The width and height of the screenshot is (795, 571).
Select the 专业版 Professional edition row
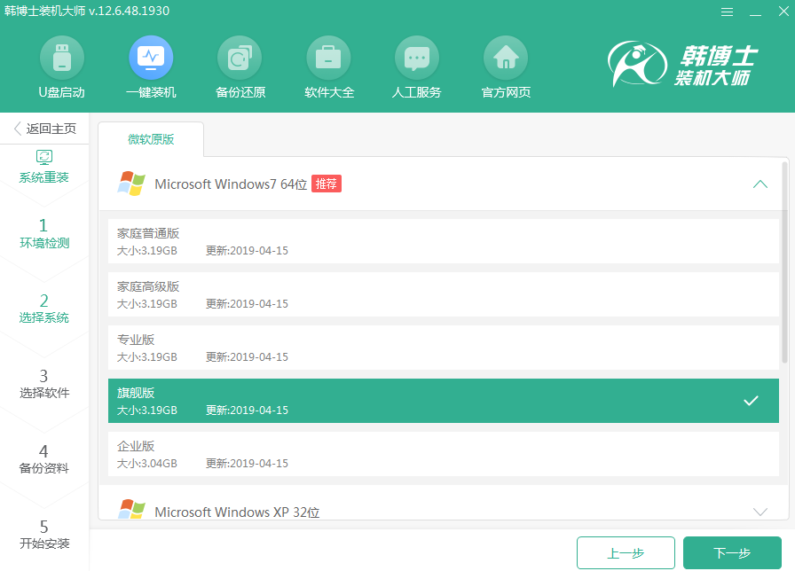(x=355, y=348)
